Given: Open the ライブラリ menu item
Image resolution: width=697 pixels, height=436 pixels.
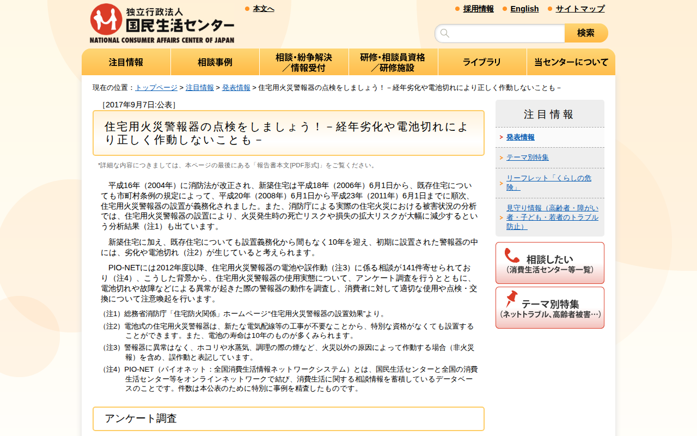Looking at the screenshot, I should pyautogui.click(x=482, y=62).
